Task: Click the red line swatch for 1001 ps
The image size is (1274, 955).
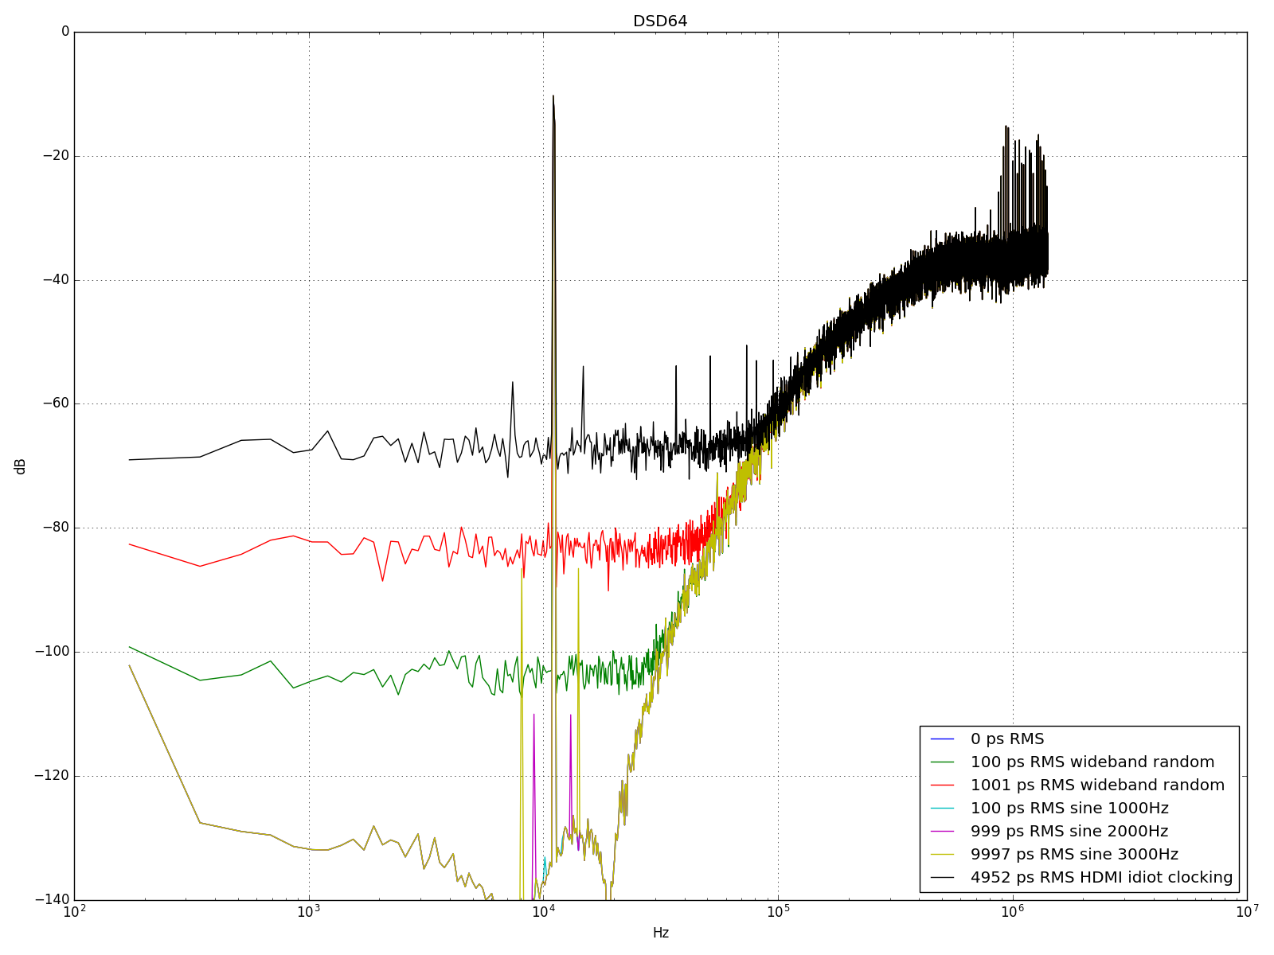Action: coord(942,785)
